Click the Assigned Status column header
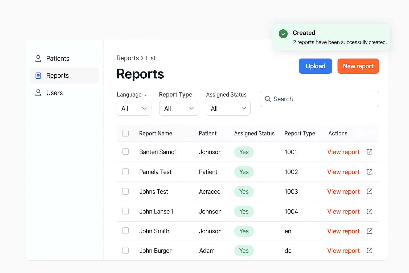Screen dimensions: 409x273 [254, 133]
